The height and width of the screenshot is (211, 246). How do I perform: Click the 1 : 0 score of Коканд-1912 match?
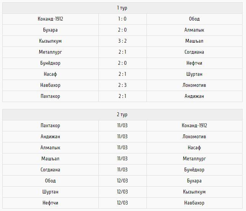tap(122, 19)
